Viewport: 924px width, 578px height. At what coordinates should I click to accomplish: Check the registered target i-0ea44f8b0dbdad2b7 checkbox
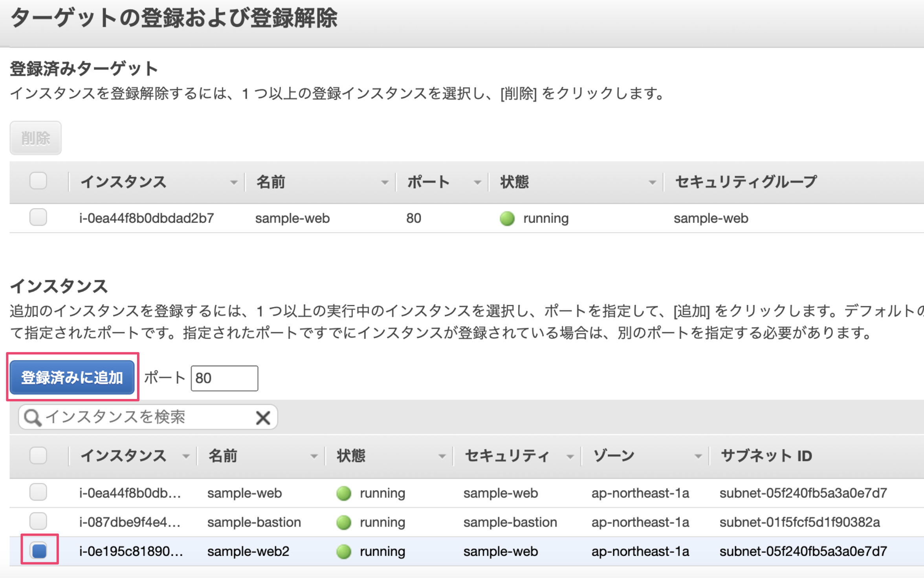(38, 218)
